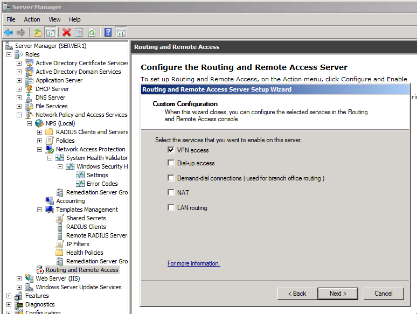Click the blue Back arrow in toolbar

point(9,32)
